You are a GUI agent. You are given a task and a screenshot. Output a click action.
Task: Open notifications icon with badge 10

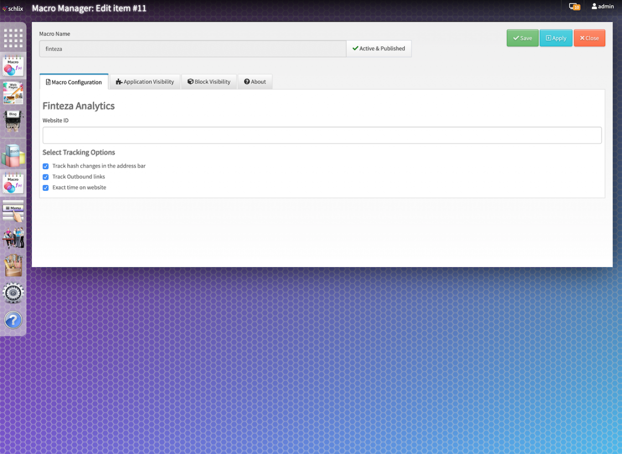[x=574, y=7]
